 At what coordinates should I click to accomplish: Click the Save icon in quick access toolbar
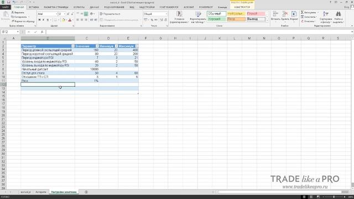[9, 2]
